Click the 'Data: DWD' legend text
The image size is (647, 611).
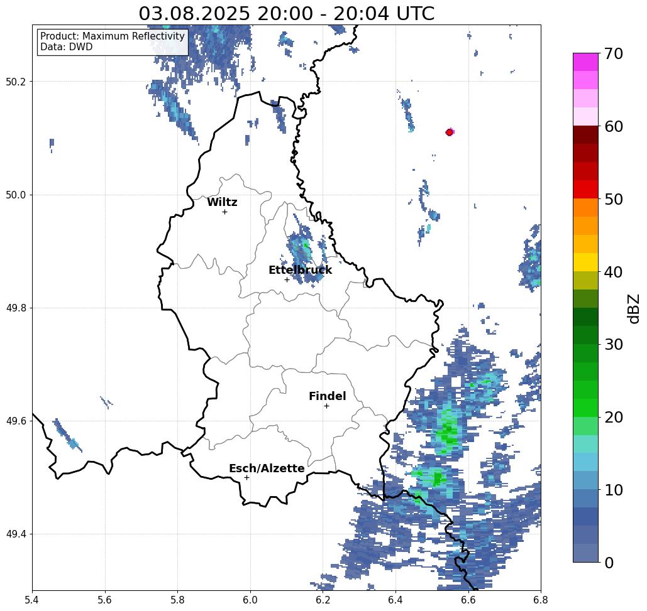coord(67,47)
